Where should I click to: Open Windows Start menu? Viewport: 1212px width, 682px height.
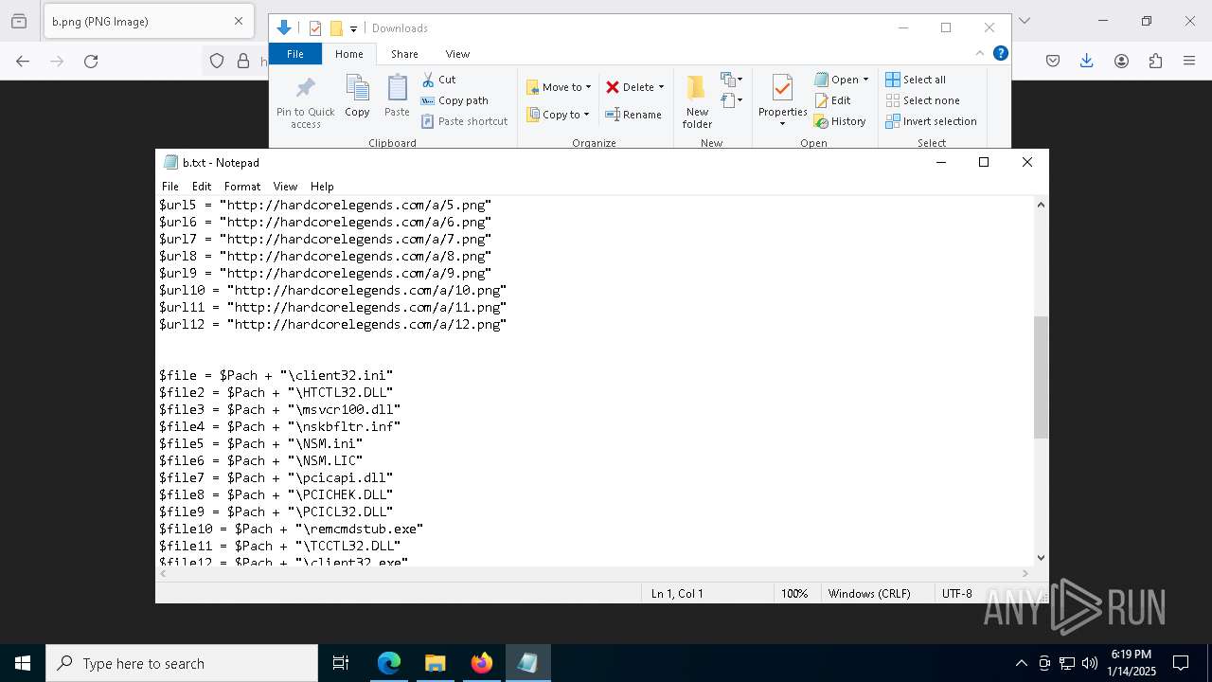(23, 663)
